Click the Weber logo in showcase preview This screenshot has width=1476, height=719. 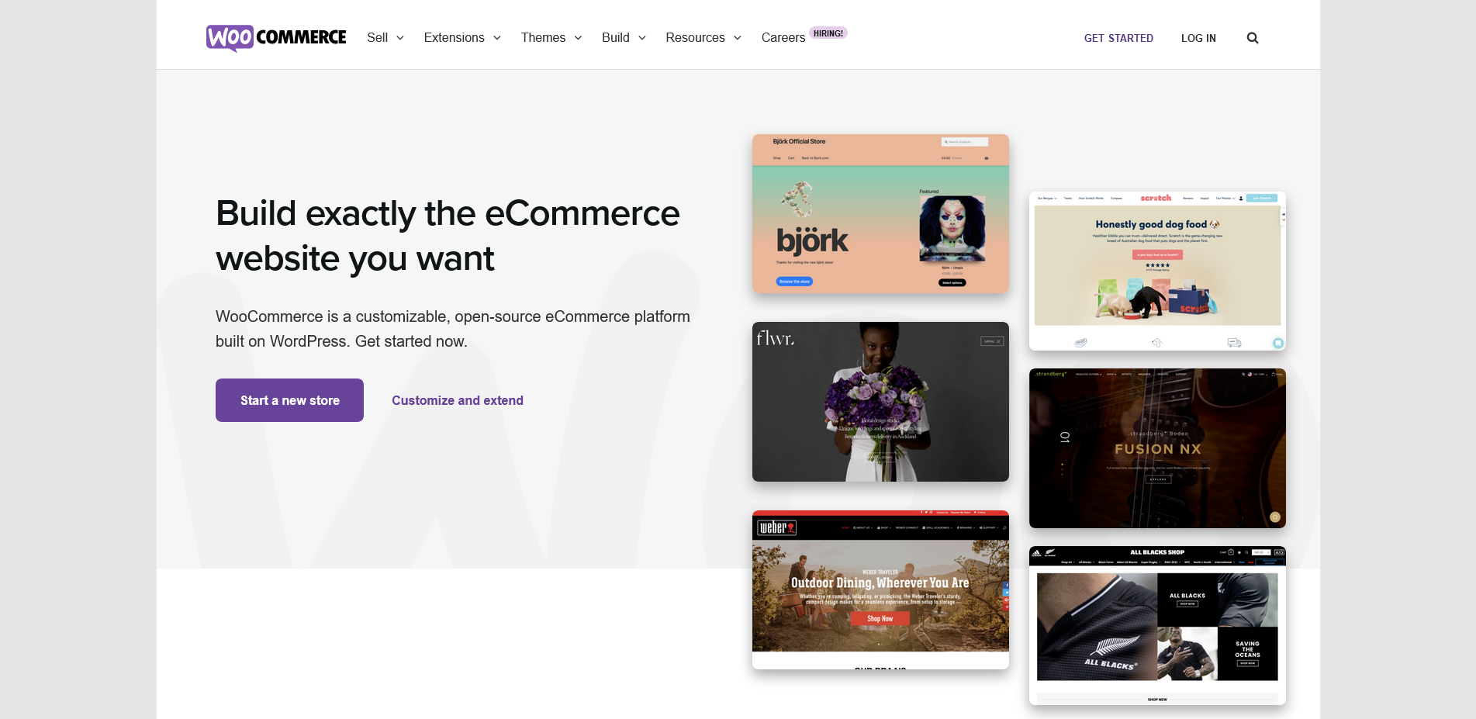(x=776, y=528)
